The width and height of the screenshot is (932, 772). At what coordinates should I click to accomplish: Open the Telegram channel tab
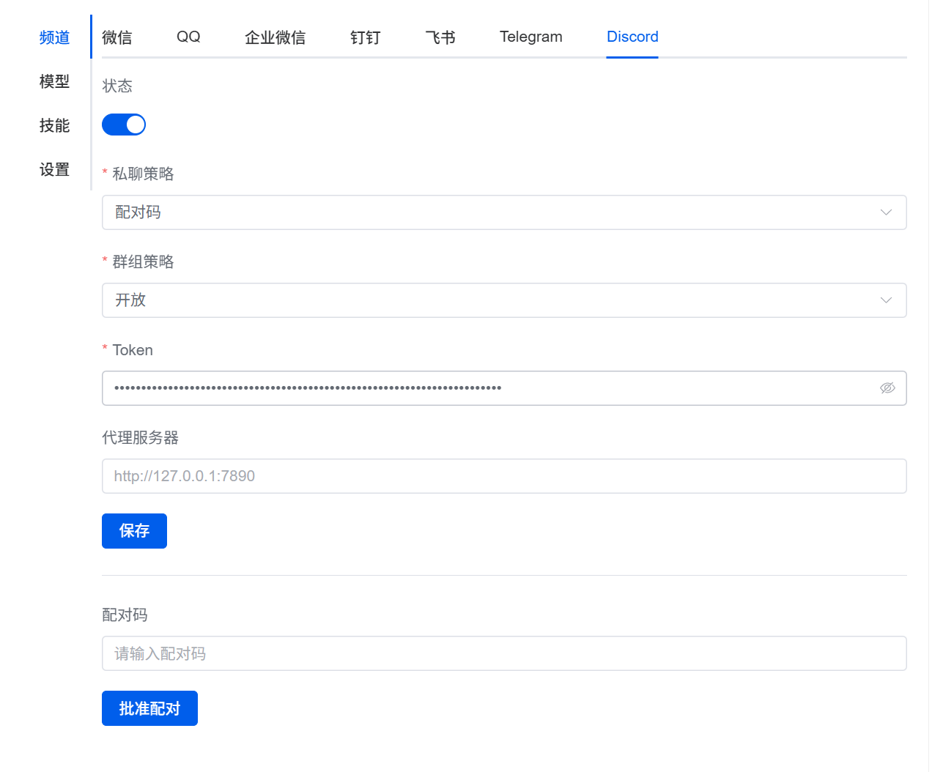tap(530, 37)
